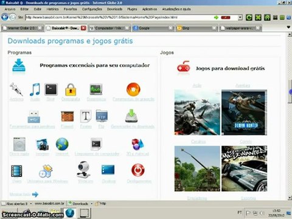Screen dimensions: 292x219
Task: Open the padlock cryptography category icon
Action: [71, 89]
